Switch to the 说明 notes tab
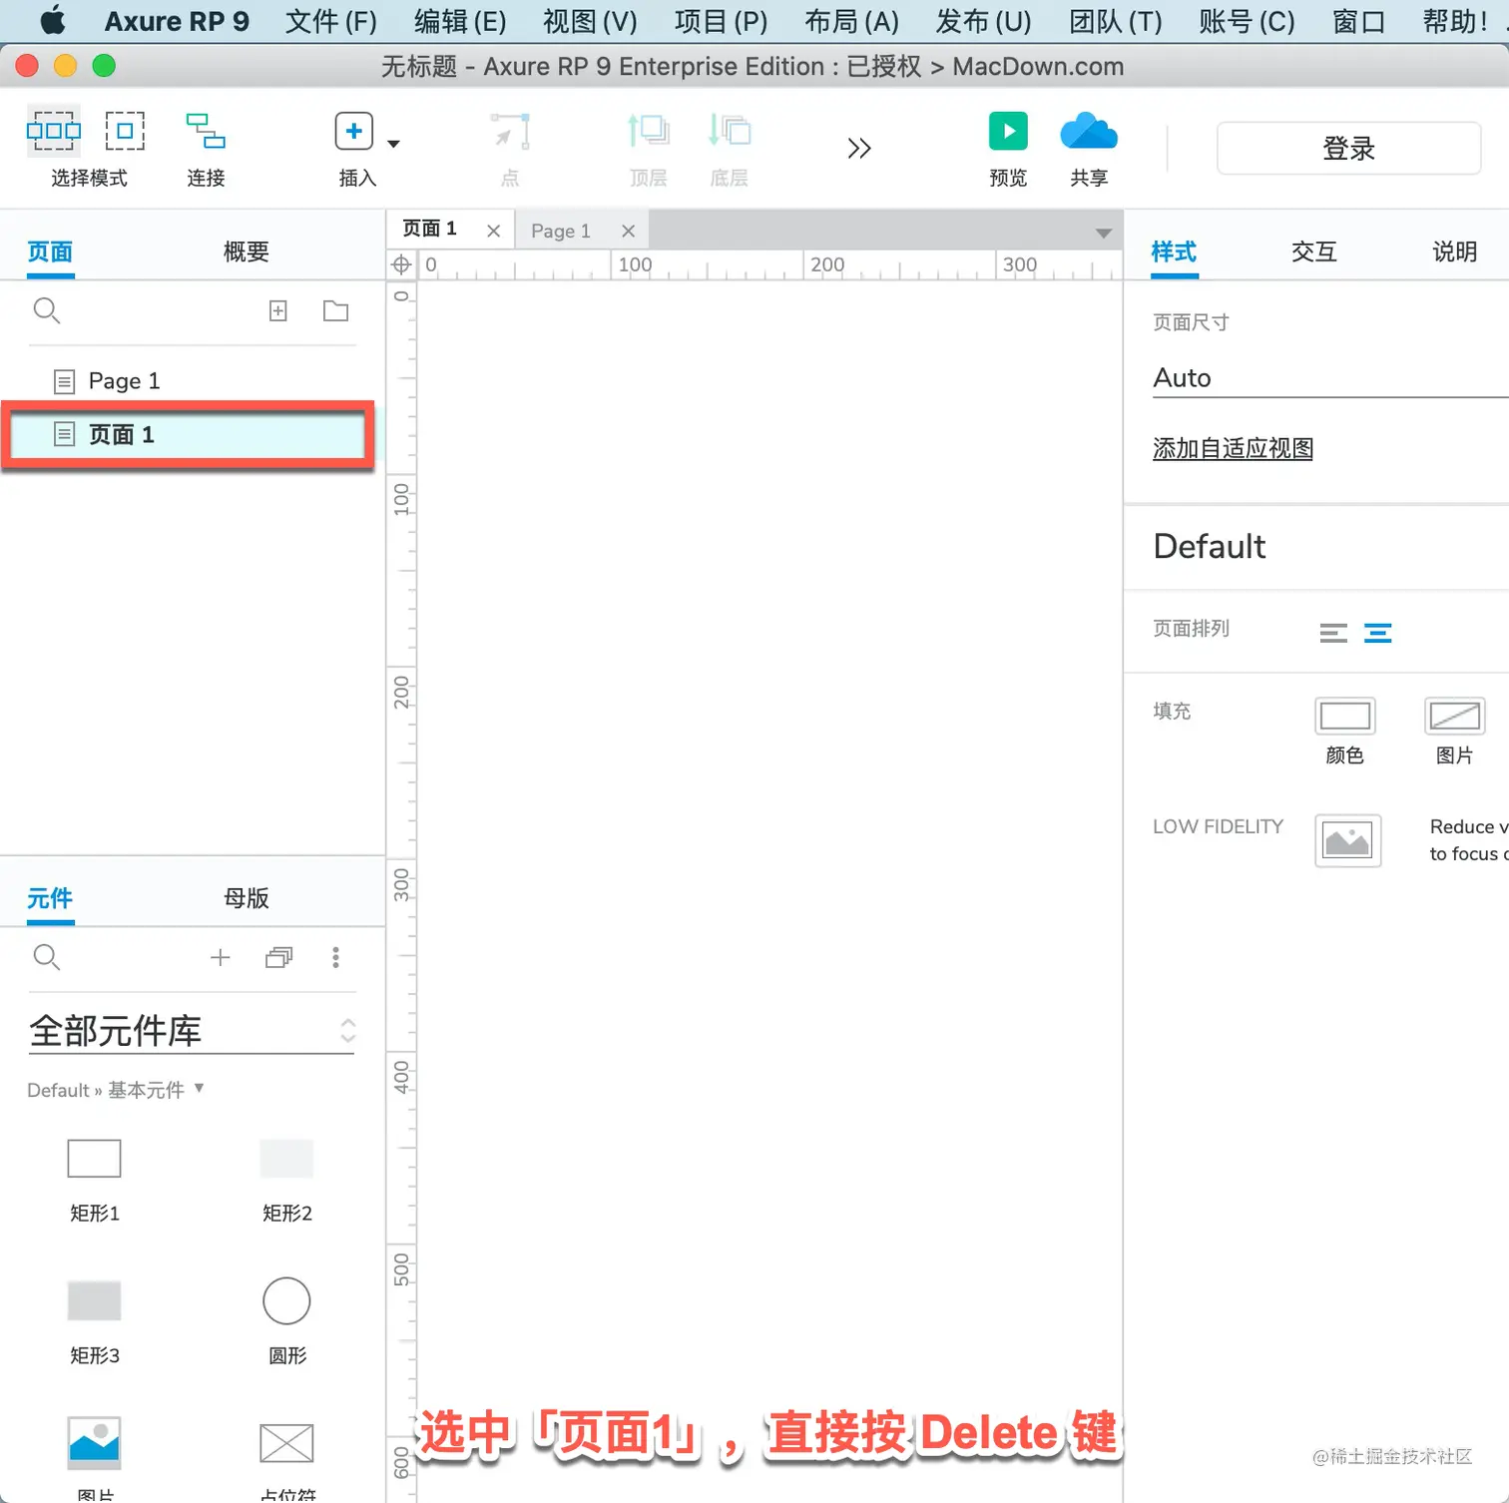The image size is (1509, 1503). click(x=1455, y=251)
